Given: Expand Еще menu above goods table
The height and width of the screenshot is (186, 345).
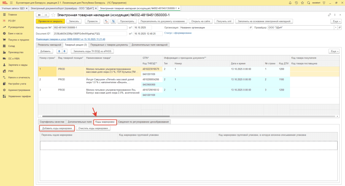Looking at the screenshot, I should click(334, 51).
